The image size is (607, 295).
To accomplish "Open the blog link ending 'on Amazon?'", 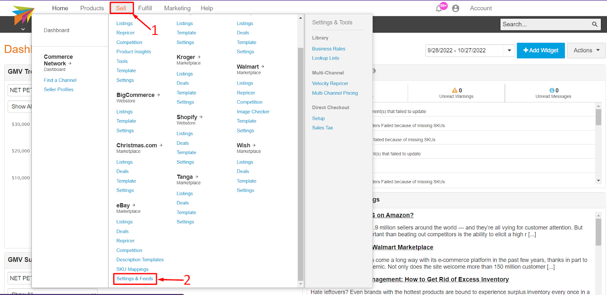I will tap(393, 215).
